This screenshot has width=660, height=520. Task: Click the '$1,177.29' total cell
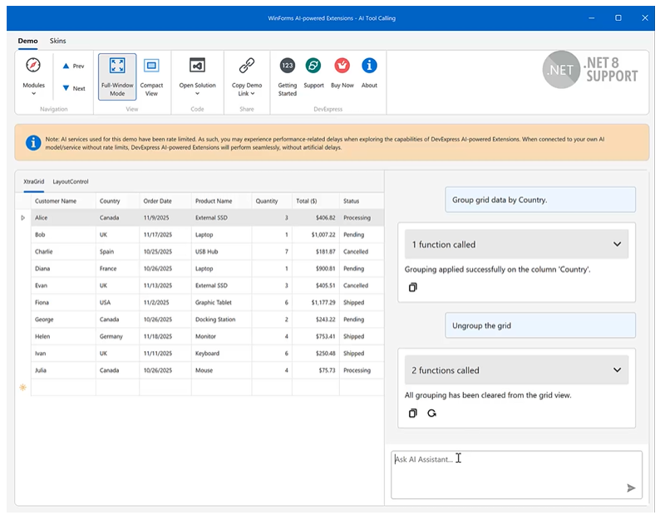click(x=315, y=303)
